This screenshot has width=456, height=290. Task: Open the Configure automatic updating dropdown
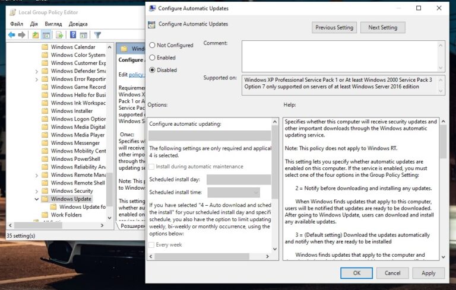(x=210, y=135)
